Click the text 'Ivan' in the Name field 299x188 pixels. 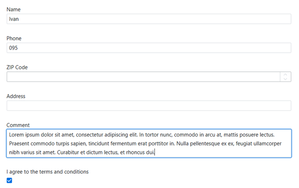14,19
